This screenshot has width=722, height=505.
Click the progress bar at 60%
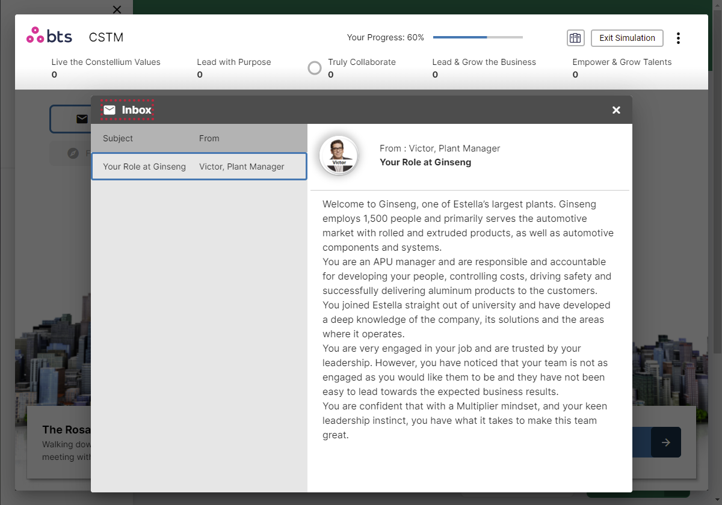[x=478, y=37]
